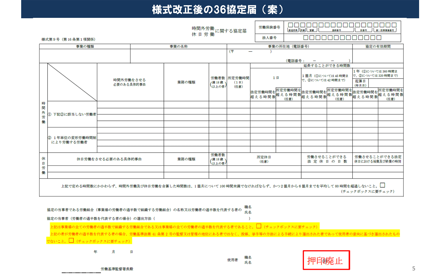Select the first box of the 法人番号 row
This screenshot has width=440, height=275.
(306, 38)
